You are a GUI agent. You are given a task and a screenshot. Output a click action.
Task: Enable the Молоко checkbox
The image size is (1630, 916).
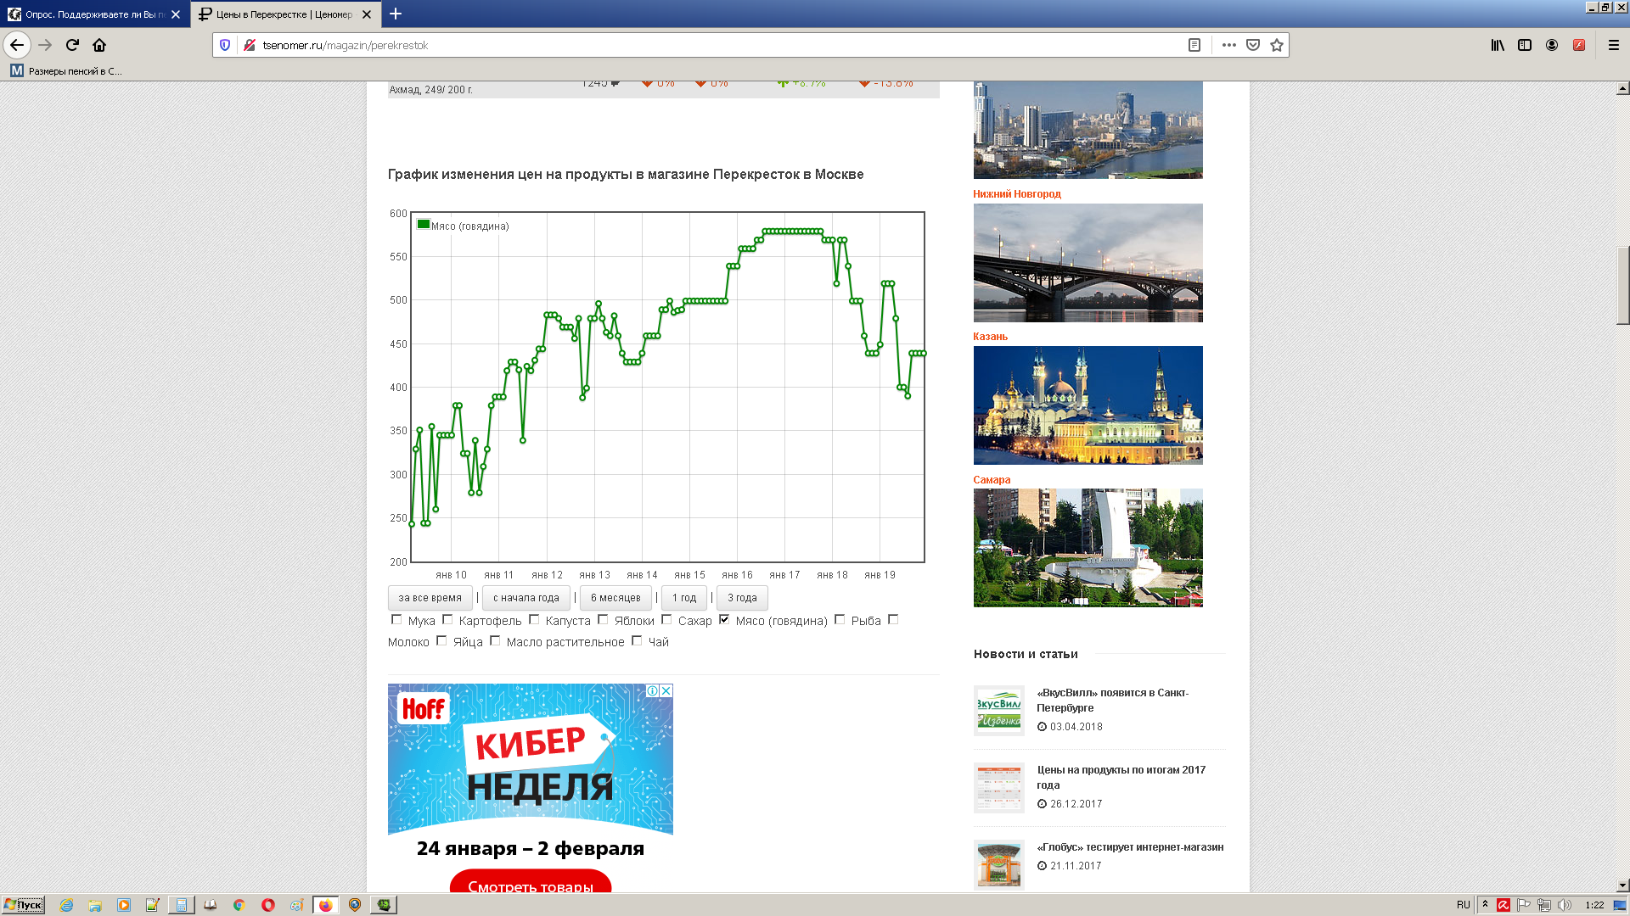click(x=893, y=619)
